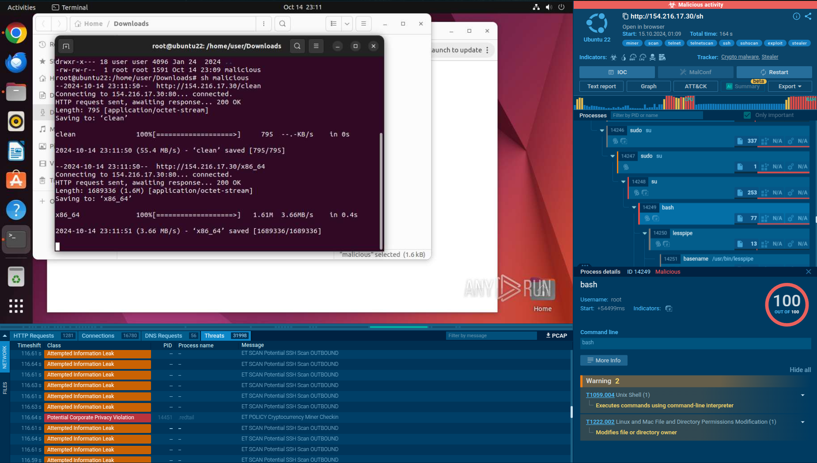Share the analysis via the share icon
This screenshot has height=463, width=817.
pos(809,16)
